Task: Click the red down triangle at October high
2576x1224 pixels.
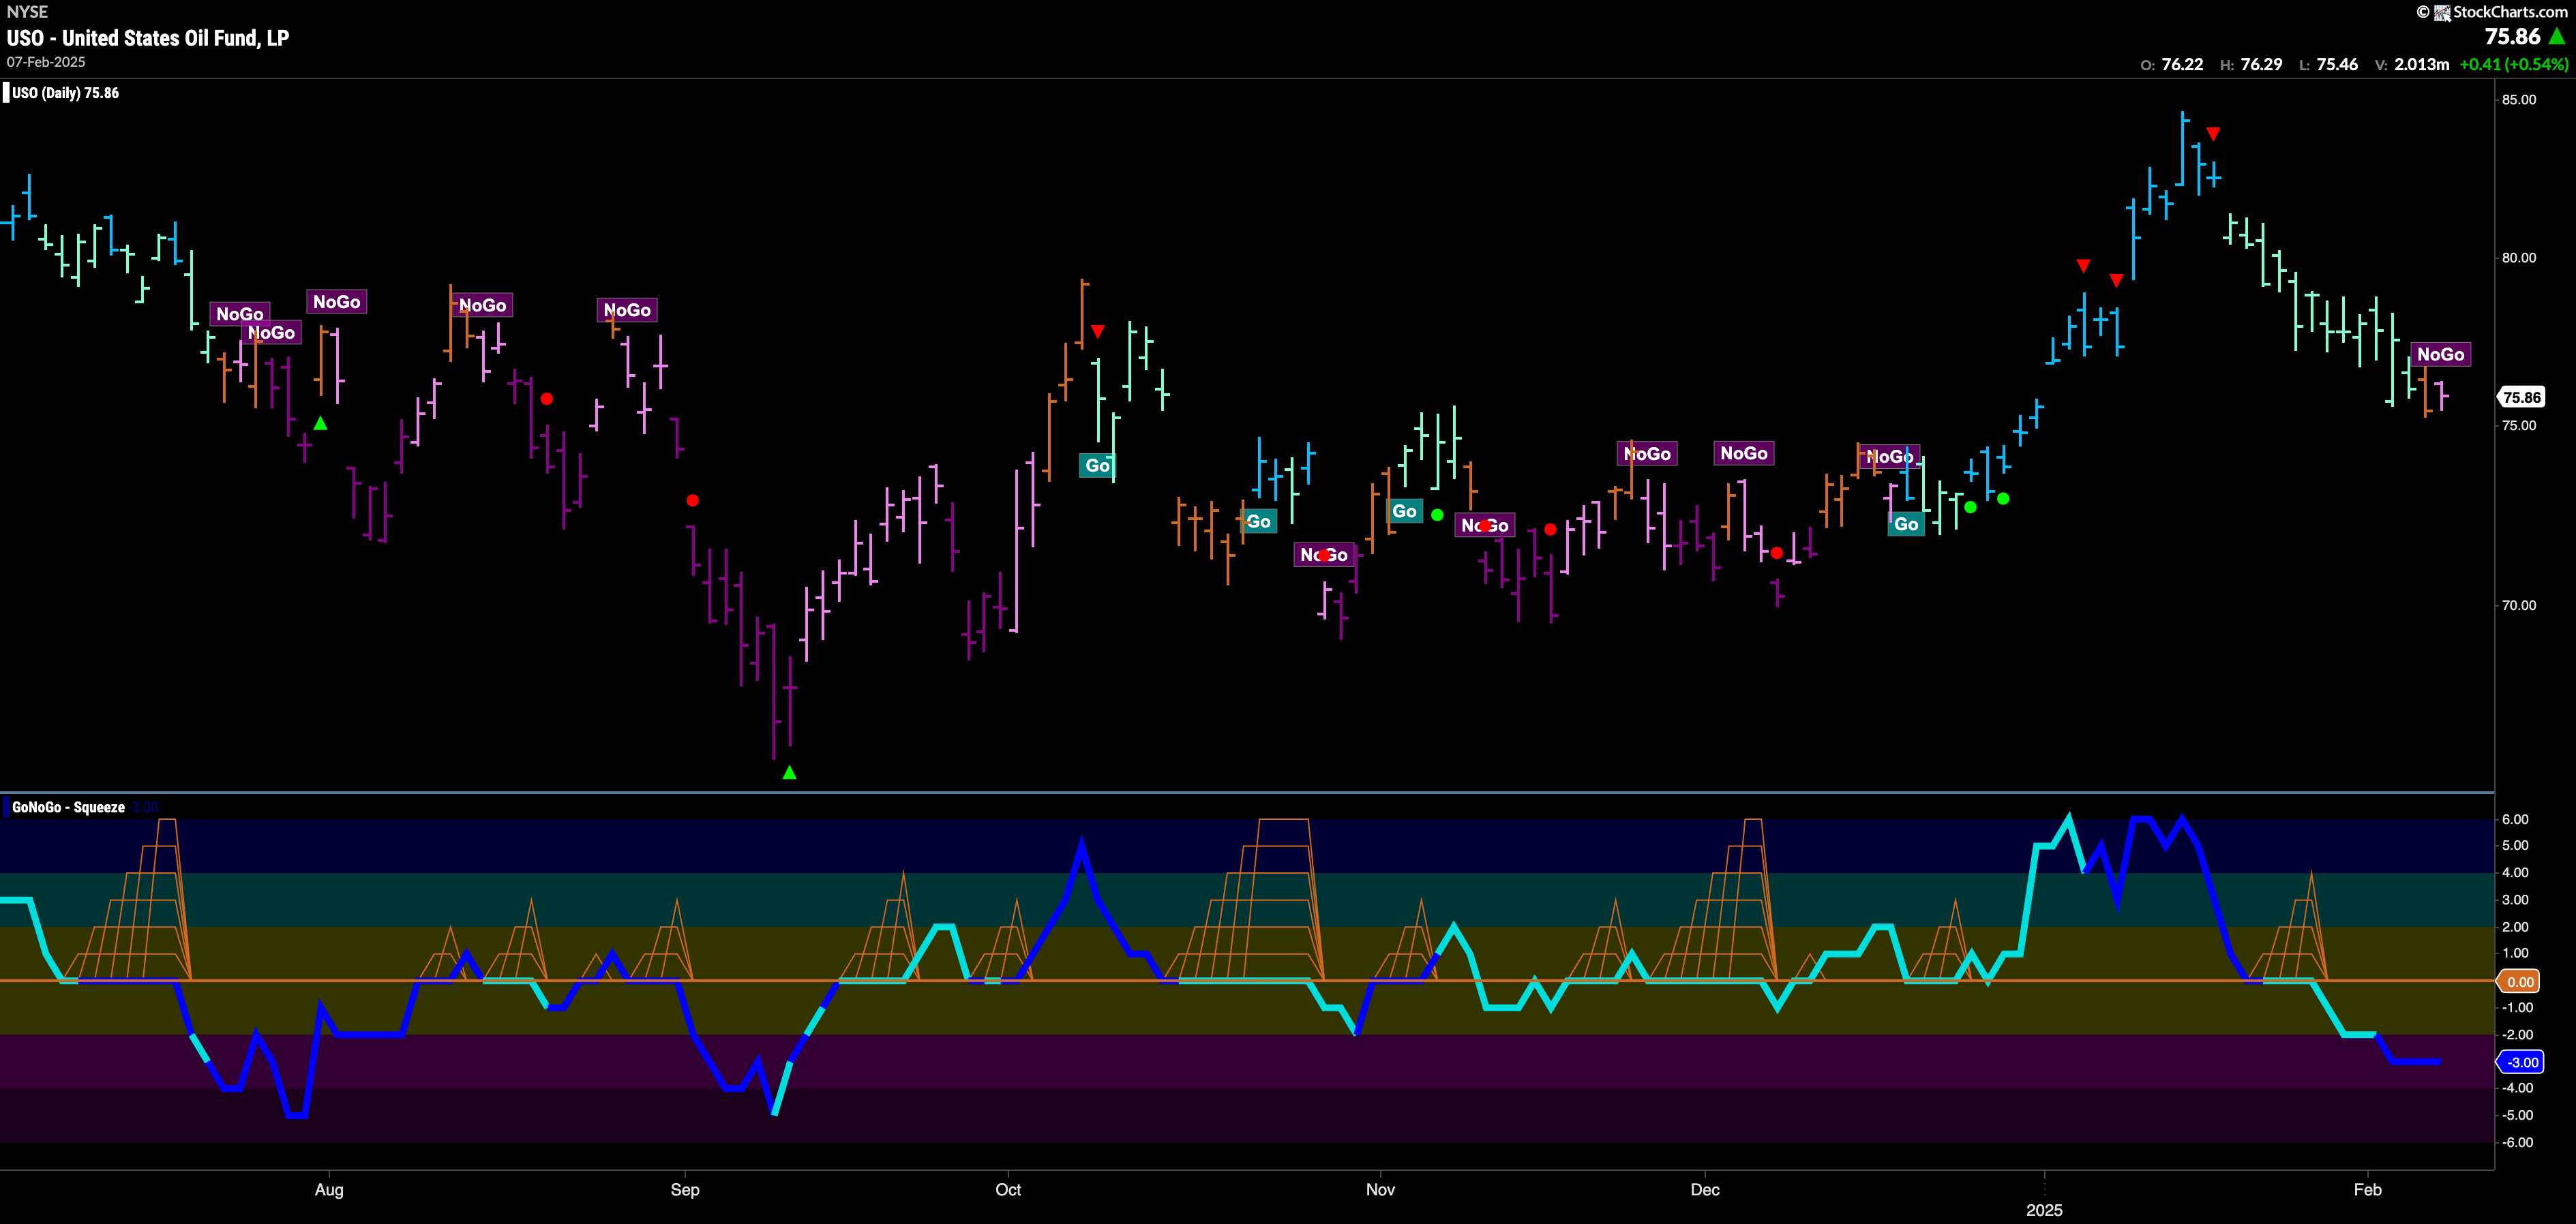Action: tap(1098, 331)
